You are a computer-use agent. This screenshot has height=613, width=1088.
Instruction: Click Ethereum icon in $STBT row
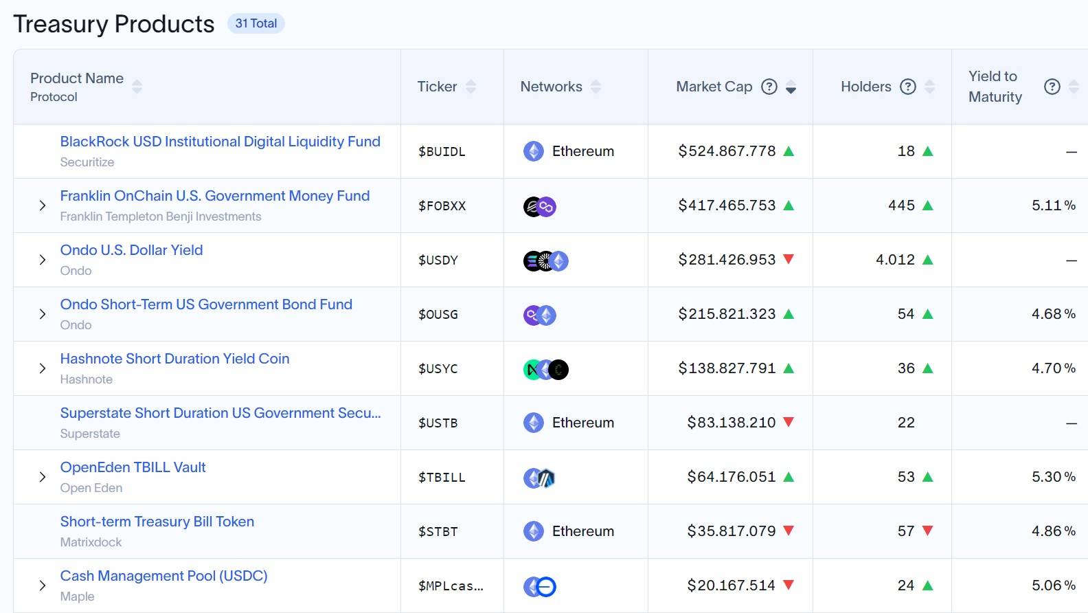pos(534,531)
